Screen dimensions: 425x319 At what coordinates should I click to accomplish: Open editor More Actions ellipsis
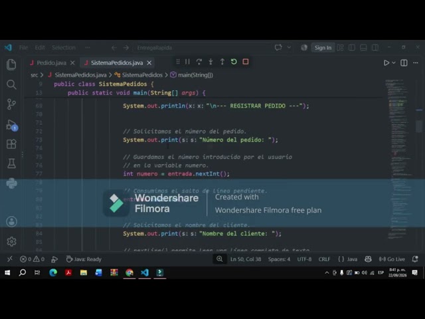(416, 63)
